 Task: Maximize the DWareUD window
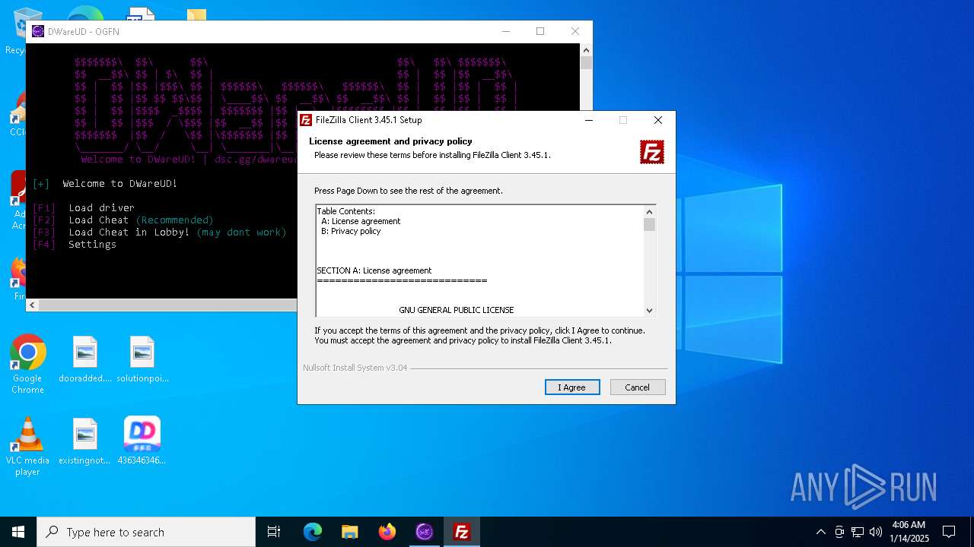pyautogui.click(x=540, y=31)
